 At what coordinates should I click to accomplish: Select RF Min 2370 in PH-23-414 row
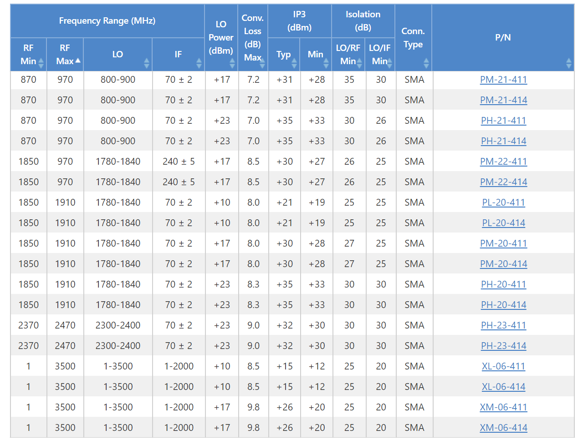pos(29,346)
